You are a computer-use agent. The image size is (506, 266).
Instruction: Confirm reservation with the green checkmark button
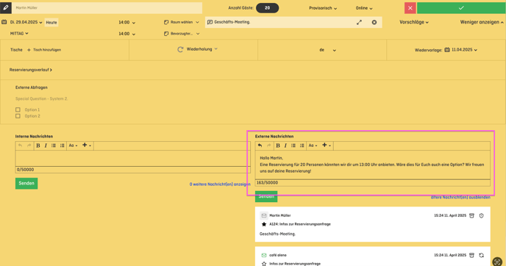tap(461, 8)
